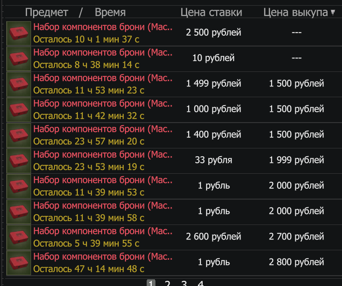342x286 pixels.
Task: Open page 4 of the auction list
Action: [201, 283]
